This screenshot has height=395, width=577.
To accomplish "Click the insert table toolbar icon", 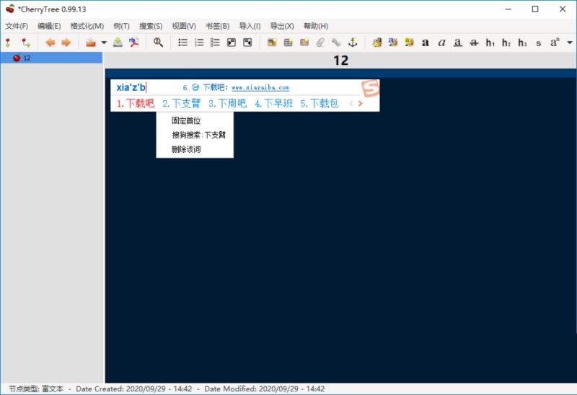I will (288, 43).
